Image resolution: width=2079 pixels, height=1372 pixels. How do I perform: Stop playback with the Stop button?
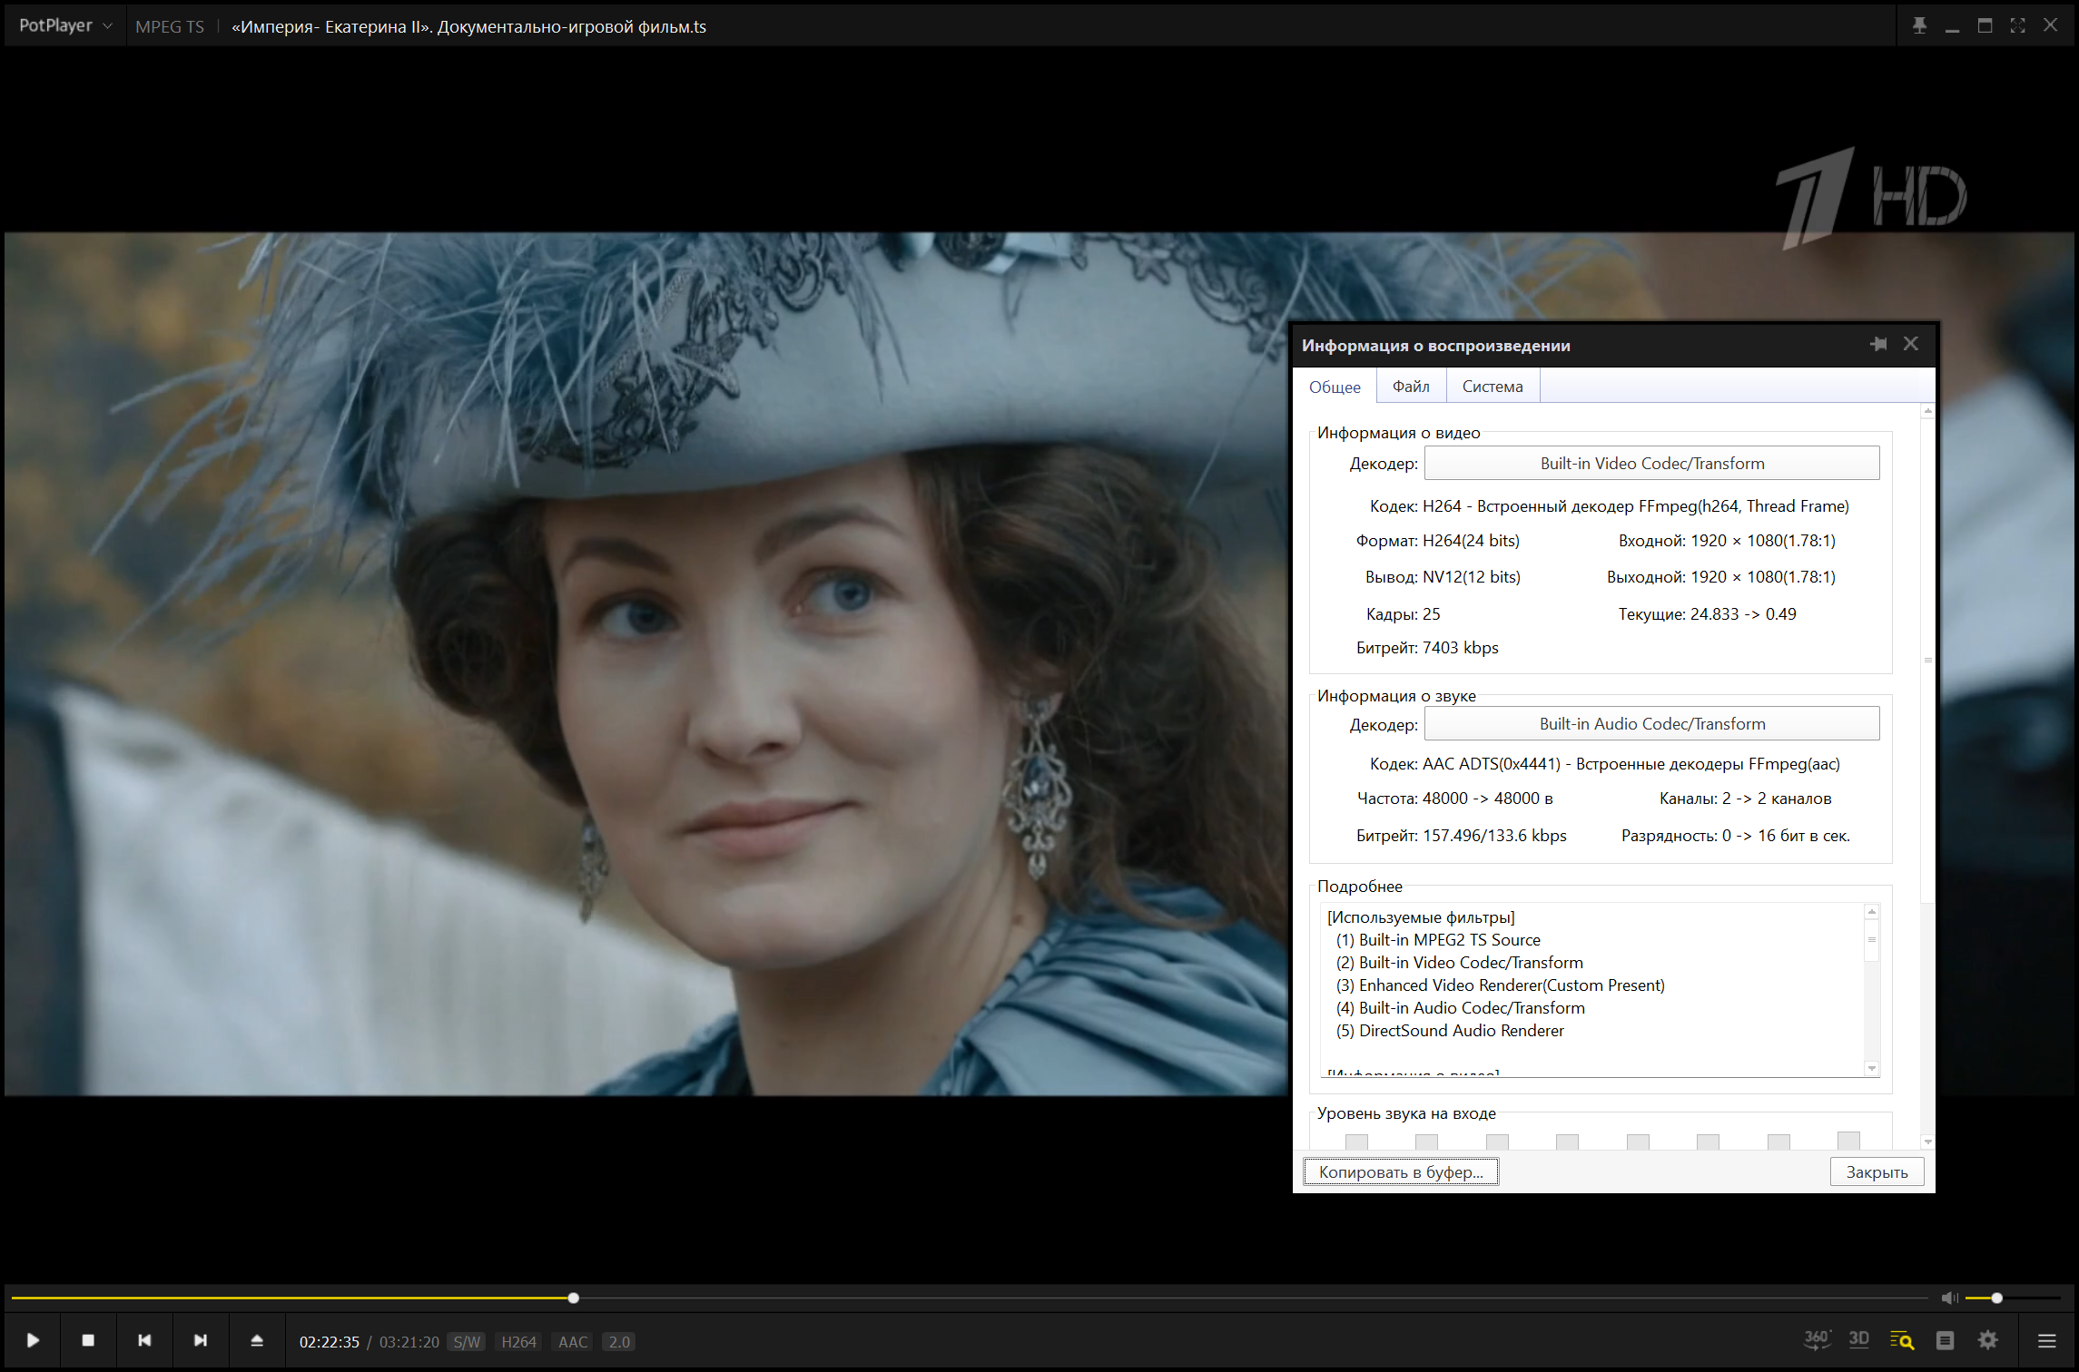coord(88,1340)
